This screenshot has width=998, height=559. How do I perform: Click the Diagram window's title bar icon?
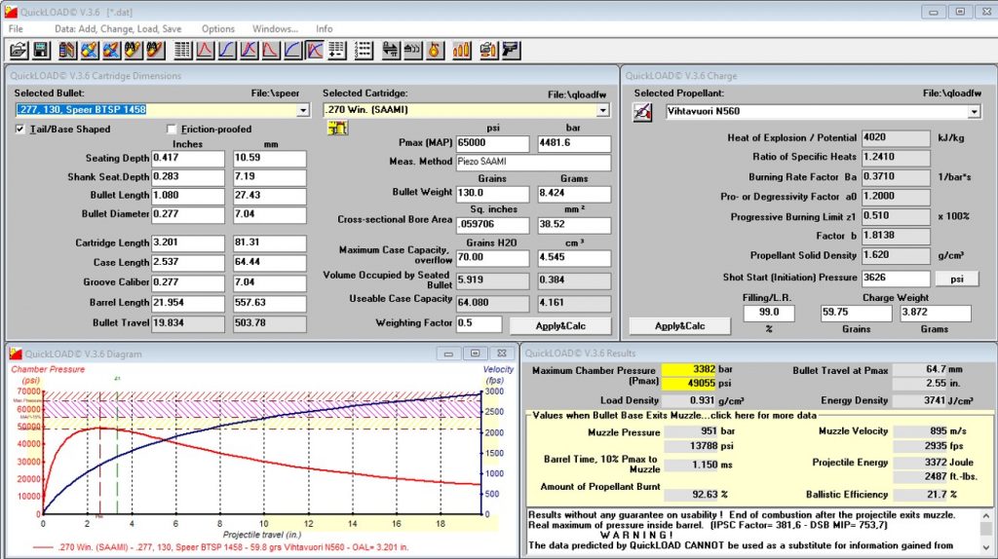tap(16, 354)
